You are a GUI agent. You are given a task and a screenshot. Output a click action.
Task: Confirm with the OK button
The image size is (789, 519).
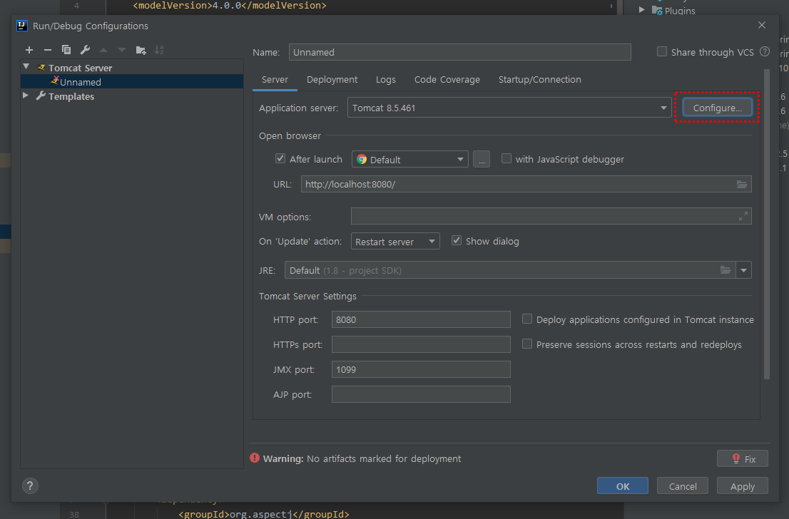pyautogui.click(x=623, y=486)
